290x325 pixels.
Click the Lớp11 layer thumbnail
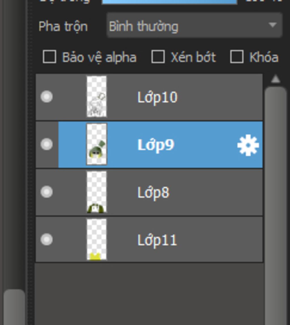(x=96, y=239)
